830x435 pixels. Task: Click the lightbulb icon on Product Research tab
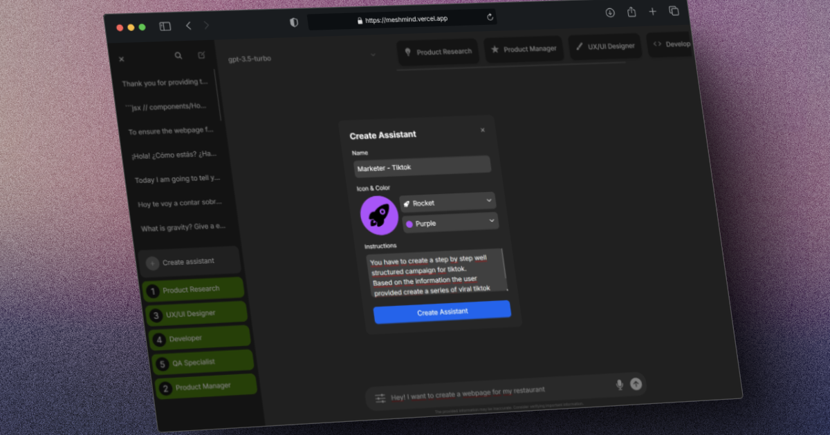407,52
